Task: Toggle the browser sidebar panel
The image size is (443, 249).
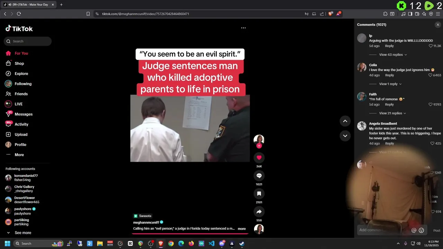Action: click(x=410, y=14)
